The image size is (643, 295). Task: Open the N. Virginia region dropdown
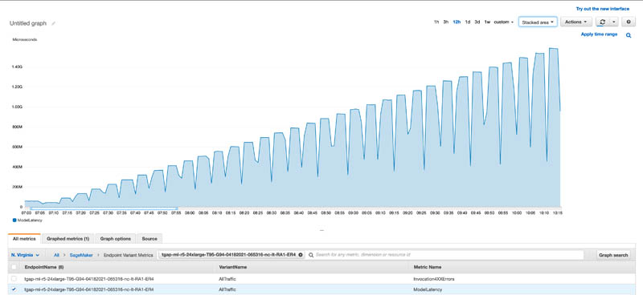(25, 255)
